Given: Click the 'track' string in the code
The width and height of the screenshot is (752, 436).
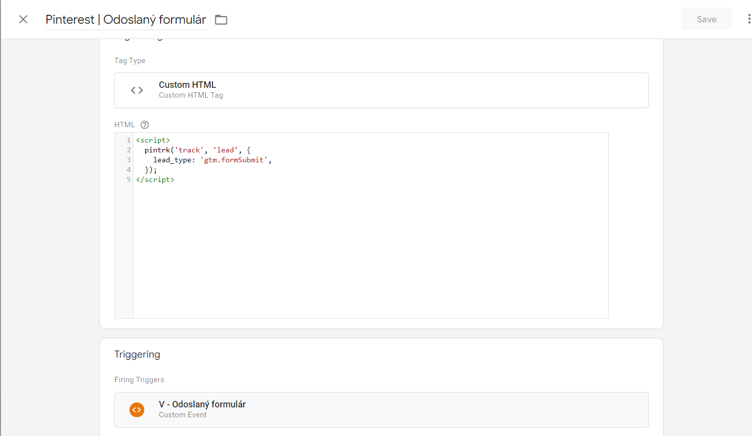Looking at the screenshot, I should pos(189,150).
